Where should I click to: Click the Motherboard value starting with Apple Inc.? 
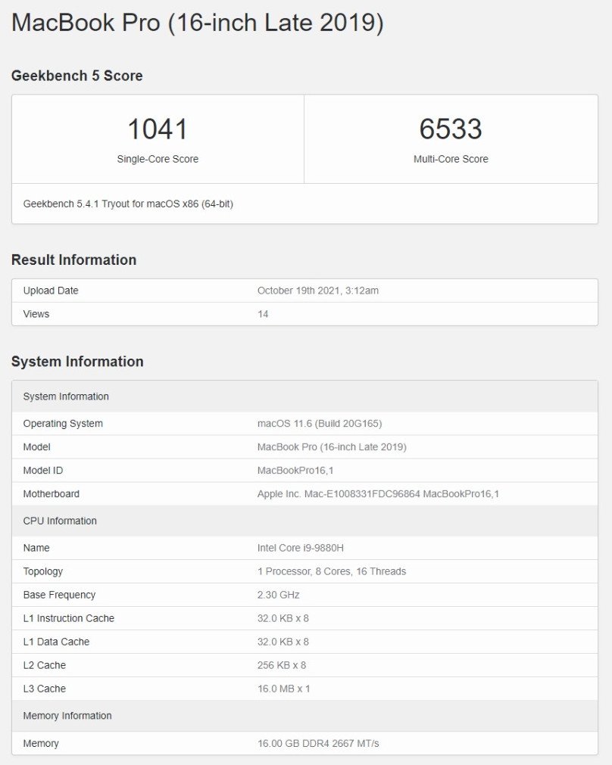[x=378, y=494]
